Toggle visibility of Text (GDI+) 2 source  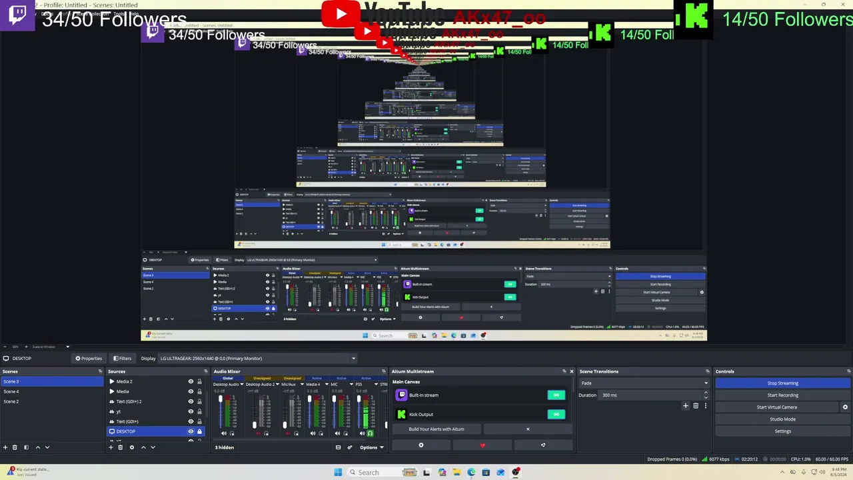(x=191, y=401)
